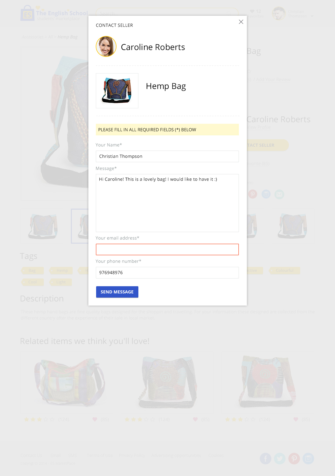Screen dimensions: 335x476
Task: Click the phone number field
Action: (x=167, y=273)
